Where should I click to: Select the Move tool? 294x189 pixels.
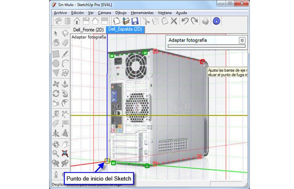click(x=56, y=84)
